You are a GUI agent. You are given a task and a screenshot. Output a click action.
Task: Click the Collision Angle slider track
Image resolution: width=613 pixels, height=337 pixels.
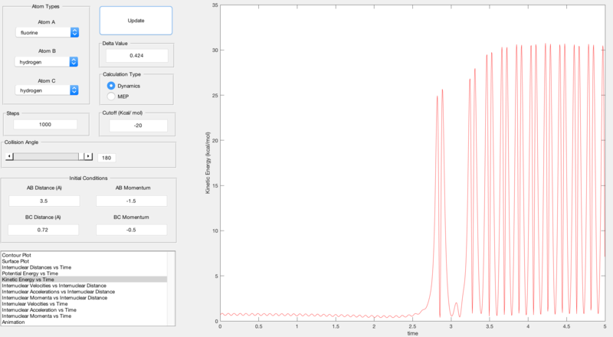pyautogui.click(x=46, y=156)
